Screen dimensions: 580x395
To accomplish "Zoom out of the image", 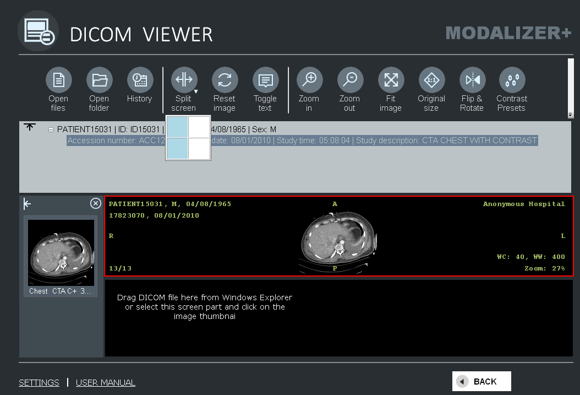I will pos(350,80).
